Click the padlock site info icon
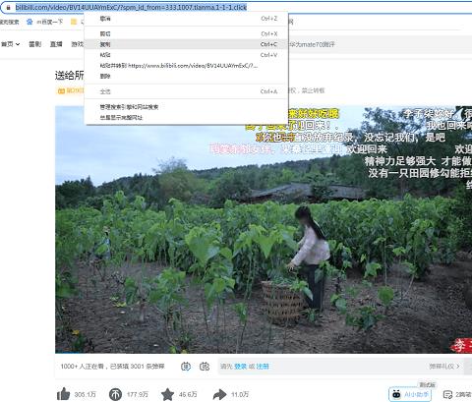 (9, 7)
